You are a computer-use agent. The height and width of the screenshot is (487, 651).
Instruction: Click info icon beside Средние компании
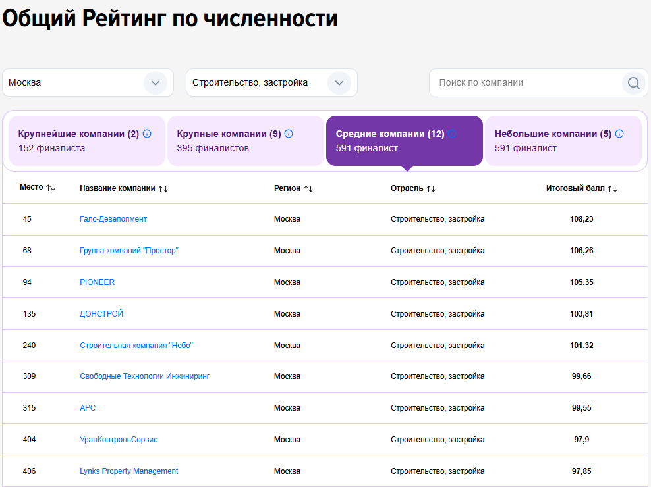pos(452,134)
